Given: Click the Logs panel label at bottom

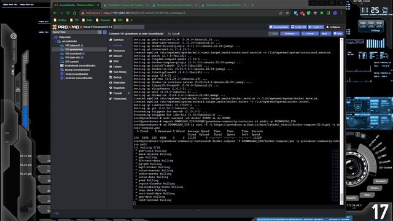Looking at the screenshot, I should tap(56, 213).
